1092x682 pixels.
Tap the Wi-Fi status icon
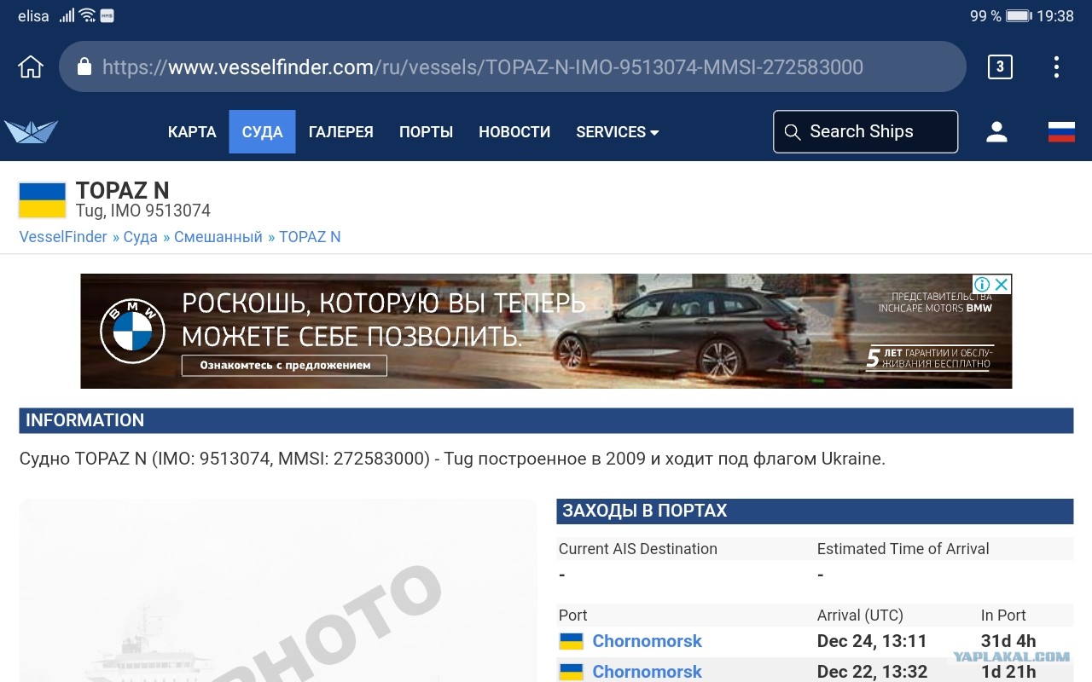pos(87,15)
